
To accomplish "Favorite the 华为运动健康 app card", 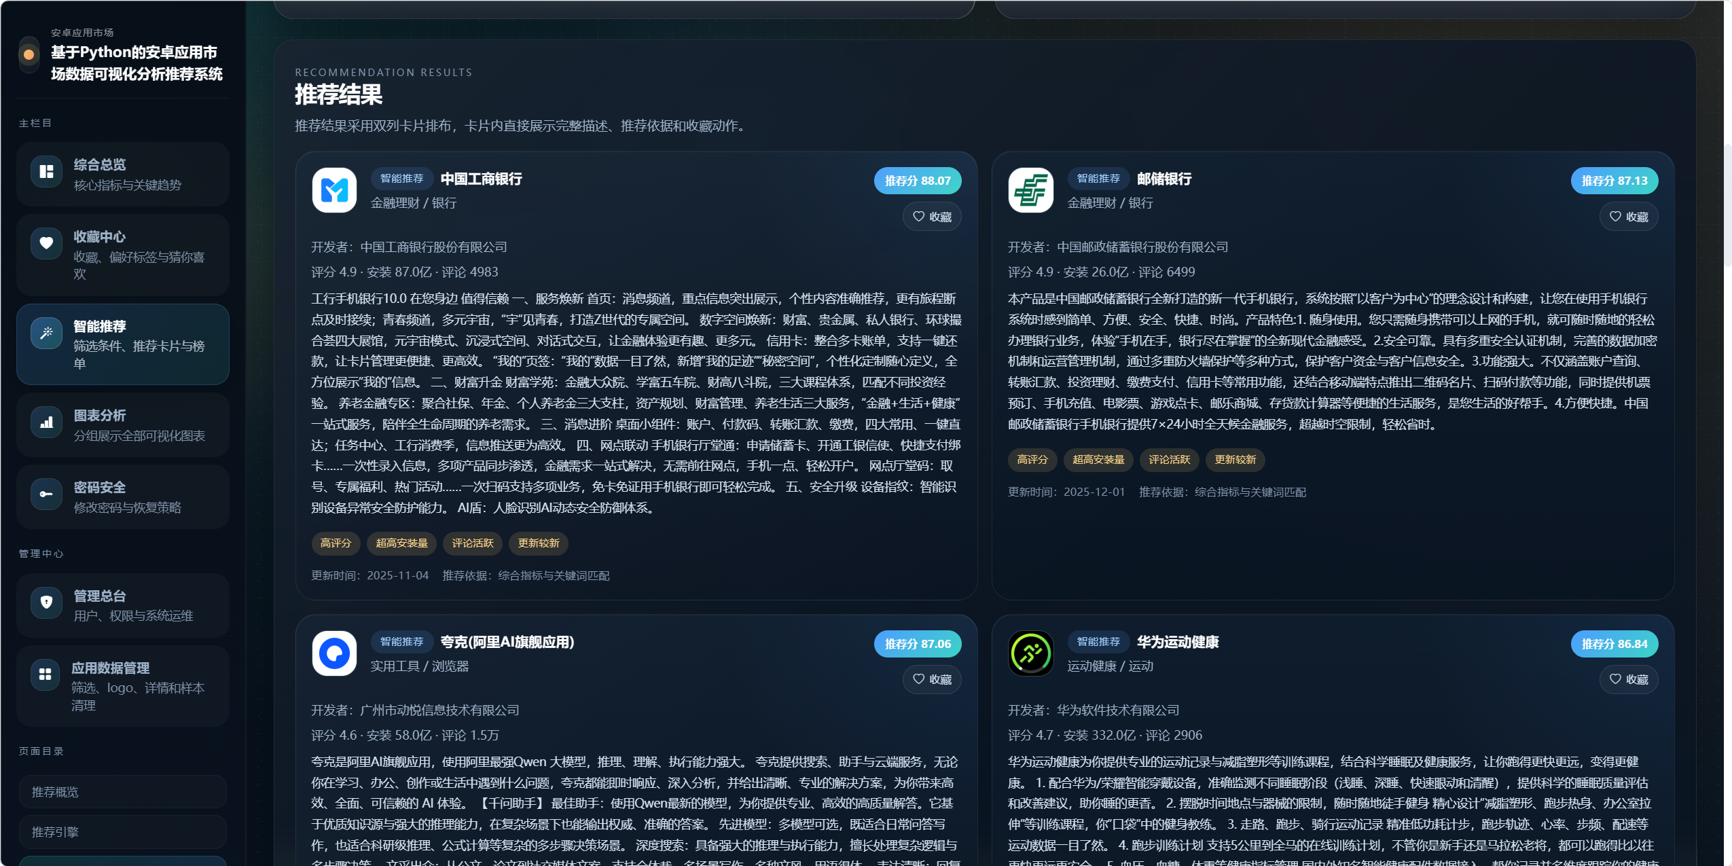I will tap(1628, 679).
